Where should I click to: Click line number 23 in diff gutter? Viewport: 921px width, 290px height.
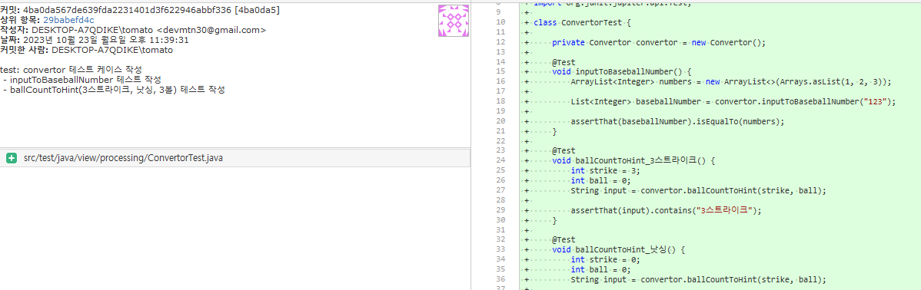(x=500, y=150)
